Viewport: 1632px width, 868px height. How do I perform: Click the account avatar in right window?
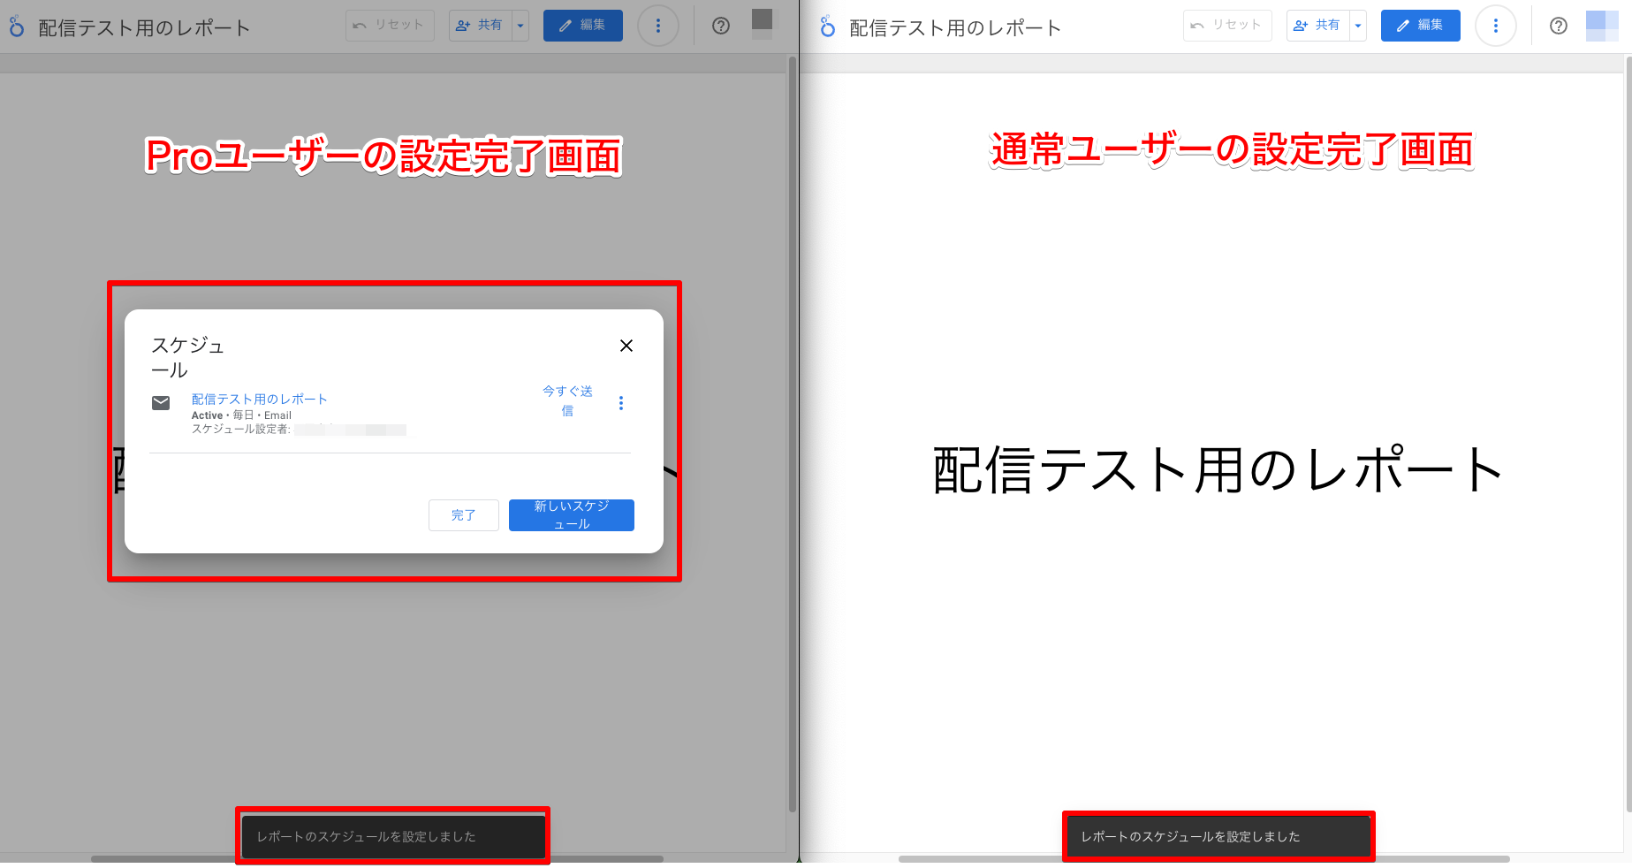[x=1602, y=26]
